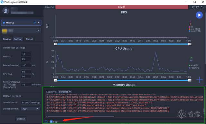Open the Log level Verbose dropdown
This screenshot has height=124, width=206.
65,92
